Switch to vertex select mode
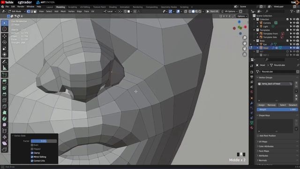This screenshot has width=300, height=169. tap(28, 11)
